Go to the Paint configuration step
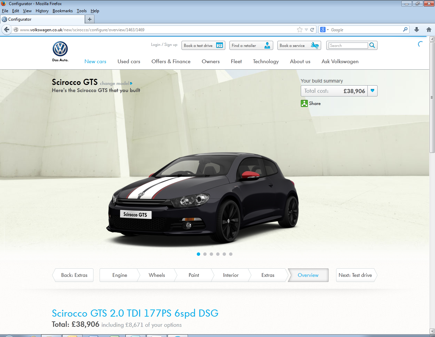 [194, 275]
